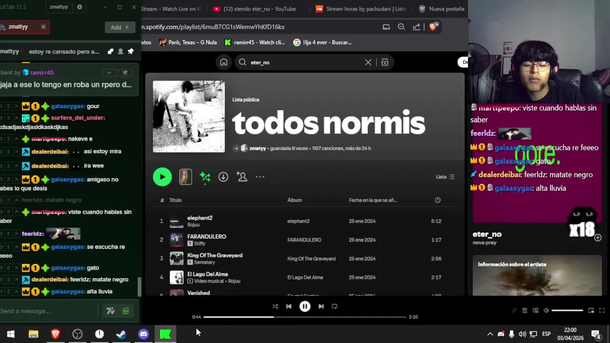The image size is (610, 343).
Task: Open Discord from the taskbar
Action: (x=143, y=334)
